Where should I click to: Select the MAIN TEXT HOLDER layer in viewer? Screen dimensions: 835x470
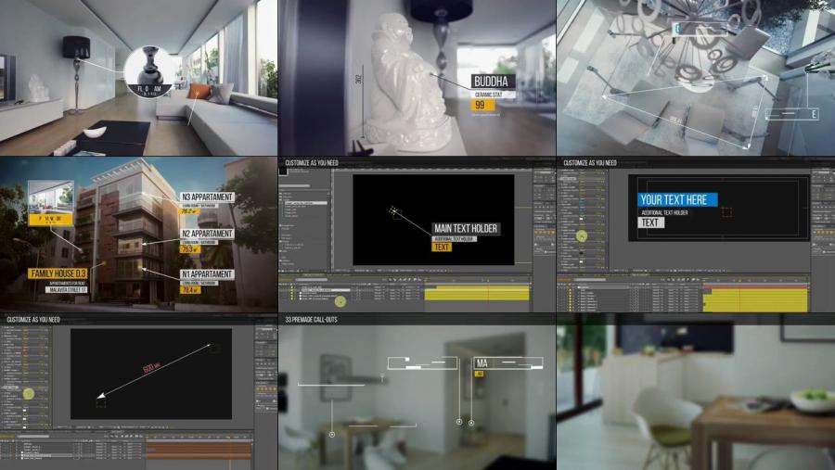[467, 228]
